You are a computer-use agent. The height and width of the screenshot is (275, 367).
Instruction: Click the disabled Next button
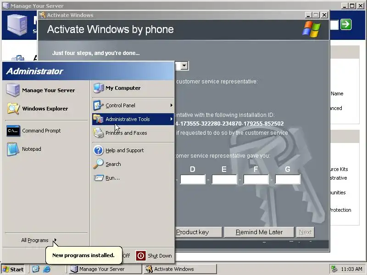point(305,232)
